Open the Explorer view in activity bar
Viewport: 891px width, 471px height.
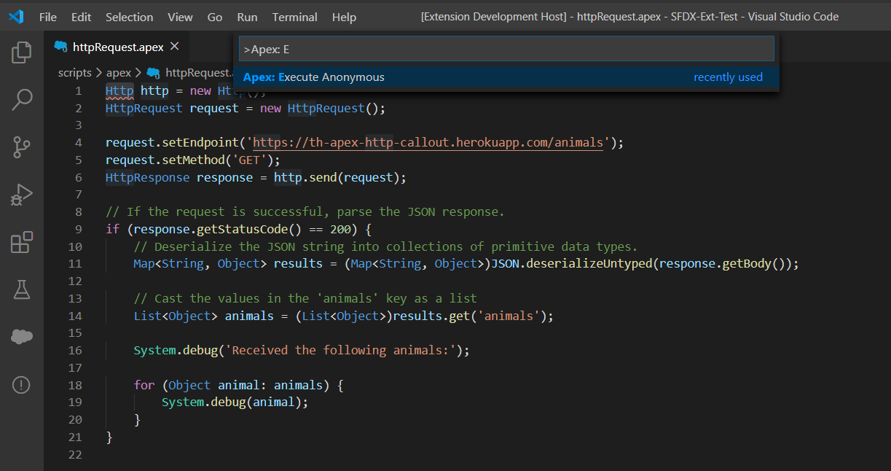[22, 52]
